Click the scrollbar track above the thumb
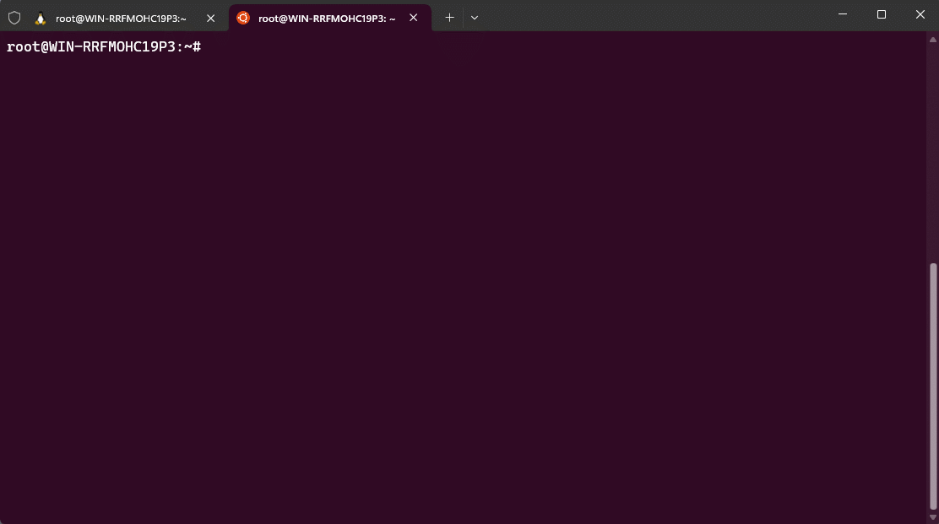This screenshot has height=524, width=939. click(932, 153)
